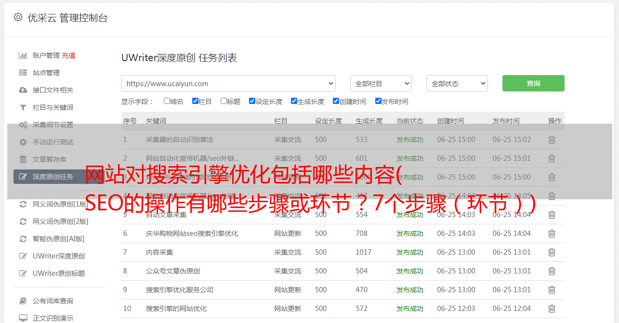Click the UWriter深度原创 edit icon
The image size is (619, 323).
point(23,256)
